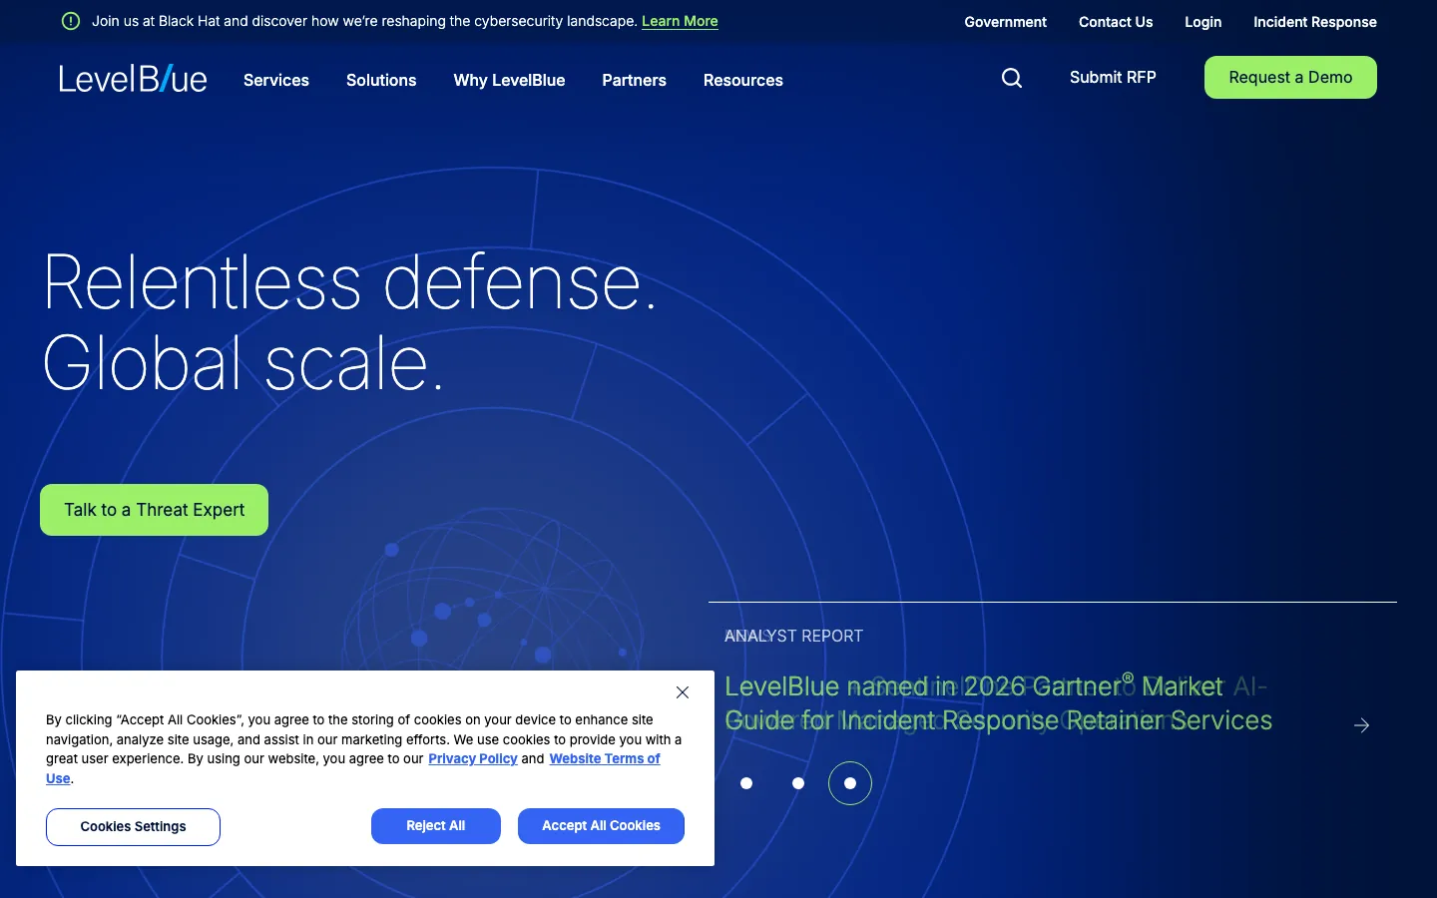The height and width of the screenshot is (898, 1437).
Task: Click the Login link
Action: pos(1202,22)
